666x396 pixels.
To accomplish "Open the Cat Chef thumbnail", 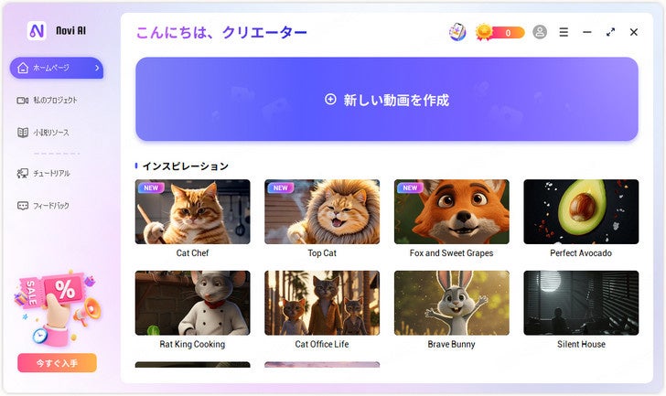I will click(192, 211).
